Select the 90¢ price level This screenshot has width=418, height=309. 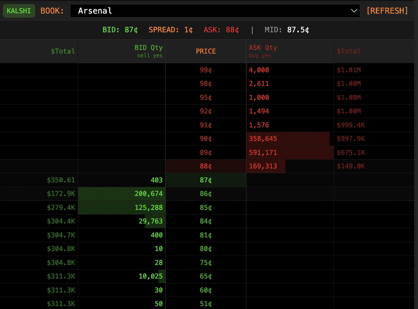tap(206, 138)
